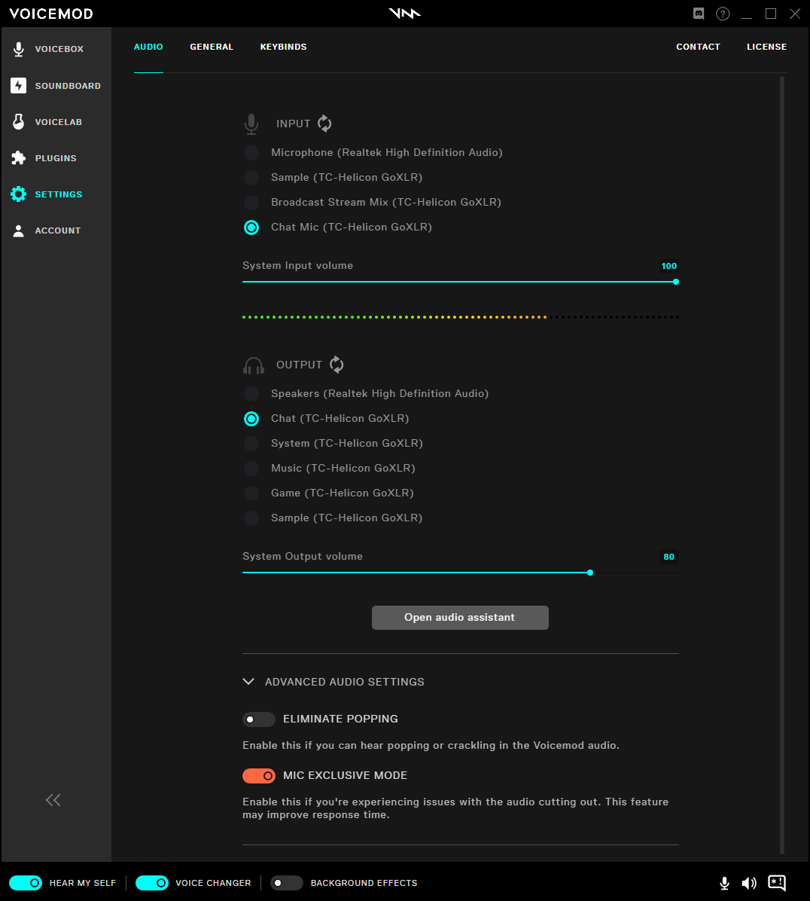810x901 pixels.
Task: Adjust the System Output volume slider
Action: pos(461,573)
